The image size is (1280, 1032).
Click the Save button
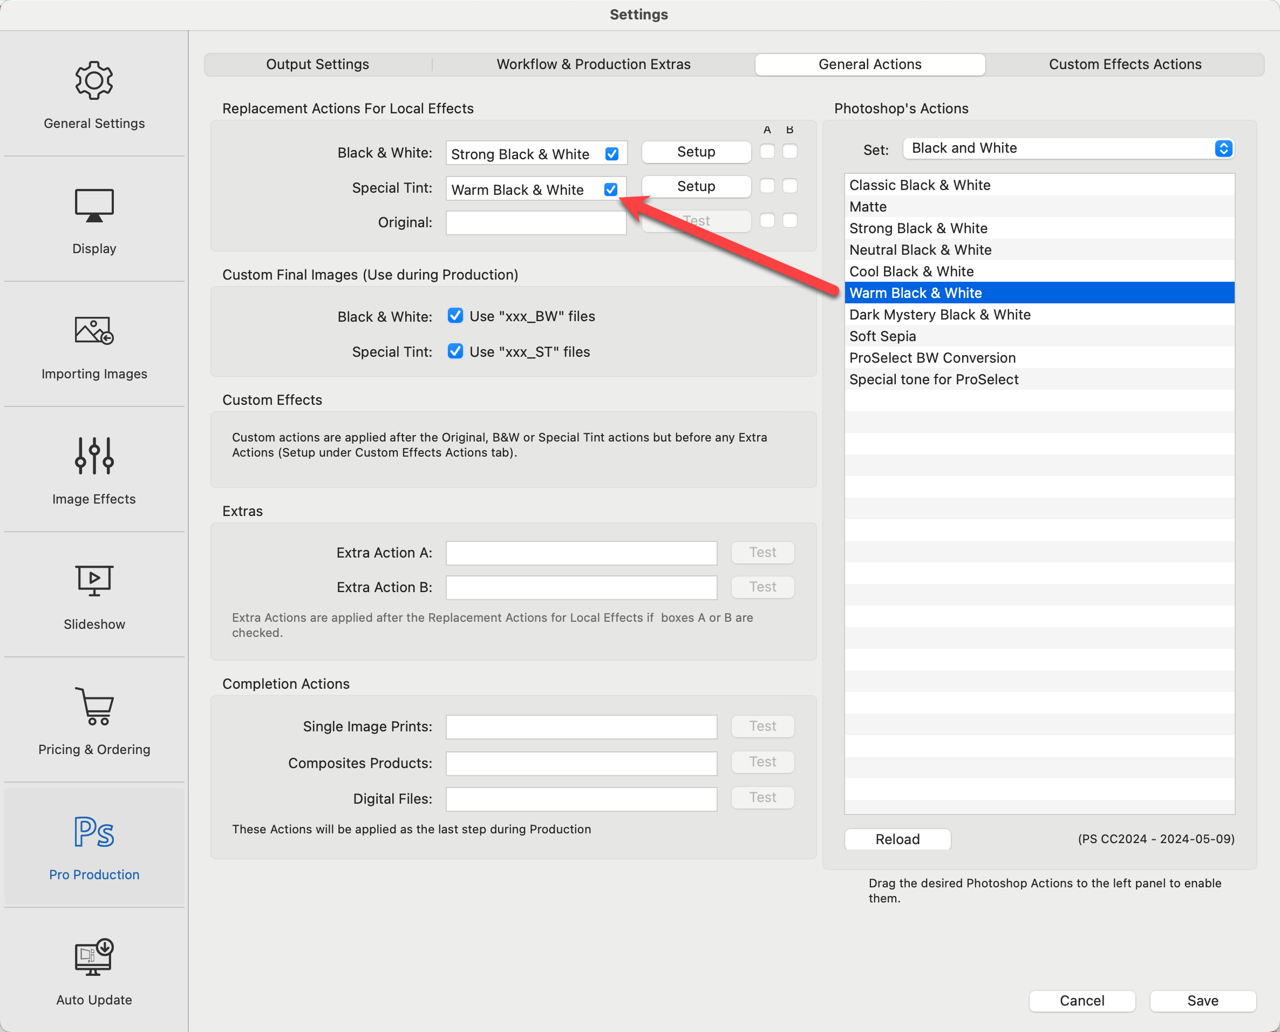coord(1202,1001)
